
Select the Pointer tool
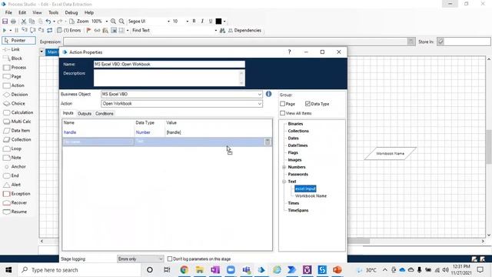[18, 41]
